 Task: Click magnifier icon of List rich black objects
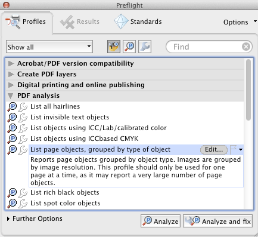point(12,193)
